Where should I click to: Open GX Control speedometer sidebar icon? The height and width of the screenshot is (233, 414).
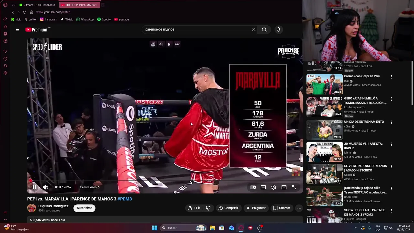pos(5,19)
